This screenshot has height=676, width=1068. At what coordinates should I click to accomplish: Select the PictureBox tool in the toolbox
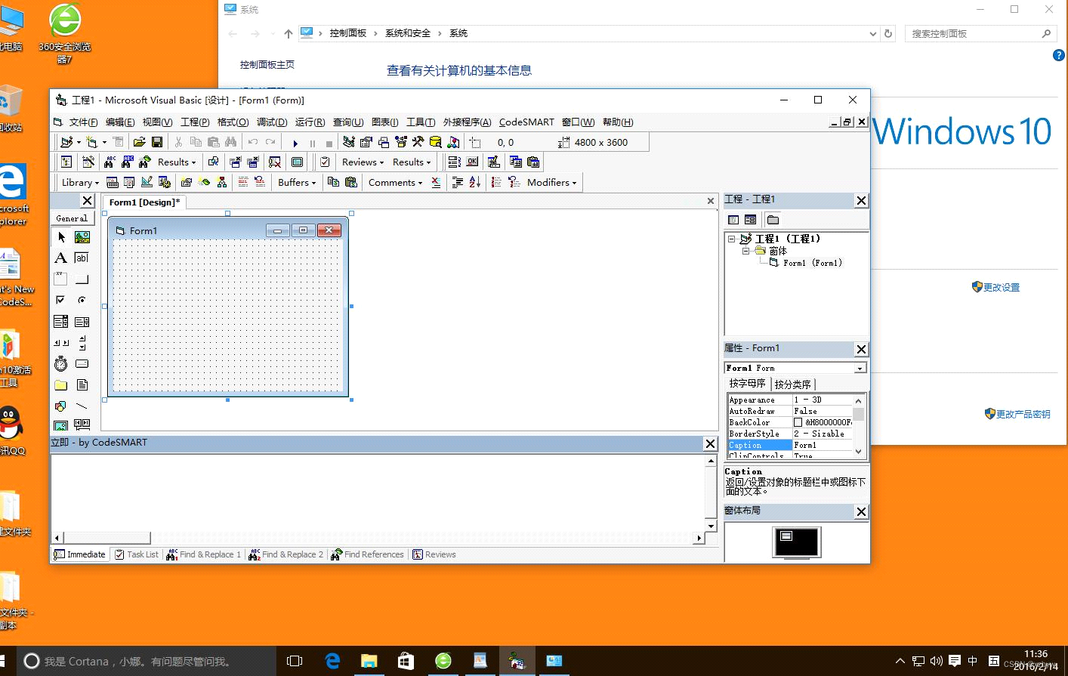[82, 236]
